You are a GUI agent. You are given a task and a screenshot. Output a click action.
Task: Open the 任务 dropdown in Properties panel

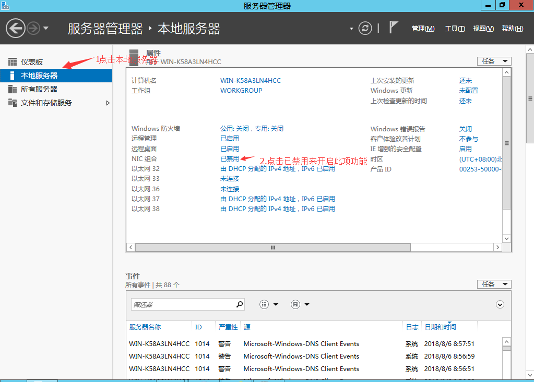pos(493,61)
